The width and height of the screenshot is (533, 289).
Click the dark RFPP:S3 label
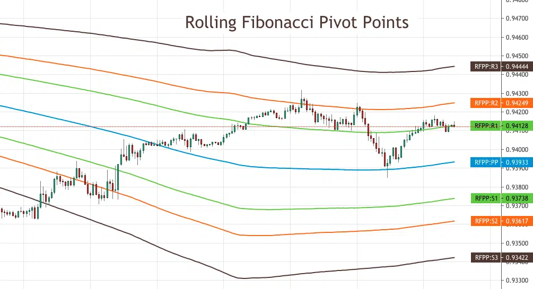[x=486, y=258]
